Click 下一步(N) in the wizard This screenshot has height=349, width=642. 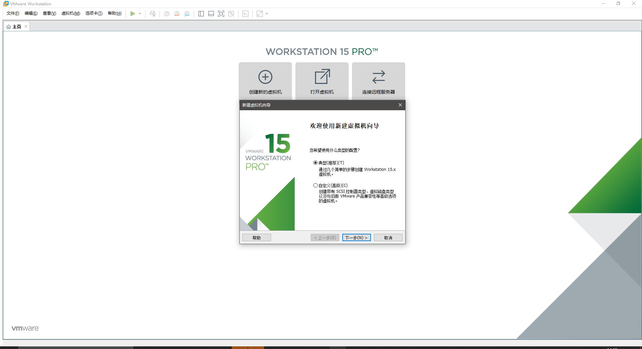tap(356, 237)
